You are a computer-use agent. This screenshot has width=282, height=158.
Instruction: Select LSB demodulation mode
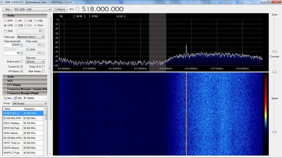click(25, 21)
